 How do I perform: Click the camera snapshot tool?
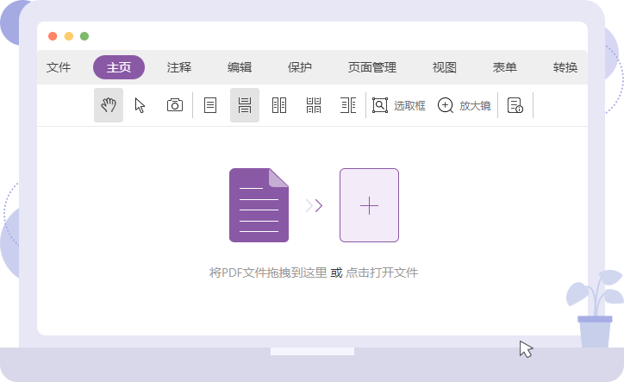tap(175, 105)
